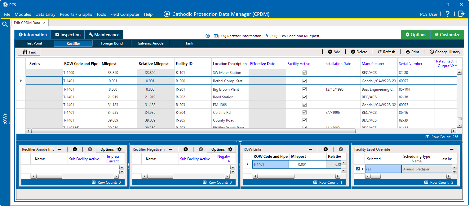Click the PCS User label
The height and width of the screenshot is (206, 469).
[x=429, y=14]
